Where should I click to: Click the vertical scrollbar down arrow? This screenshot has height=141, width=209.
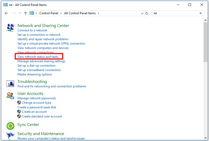[205, 139]
